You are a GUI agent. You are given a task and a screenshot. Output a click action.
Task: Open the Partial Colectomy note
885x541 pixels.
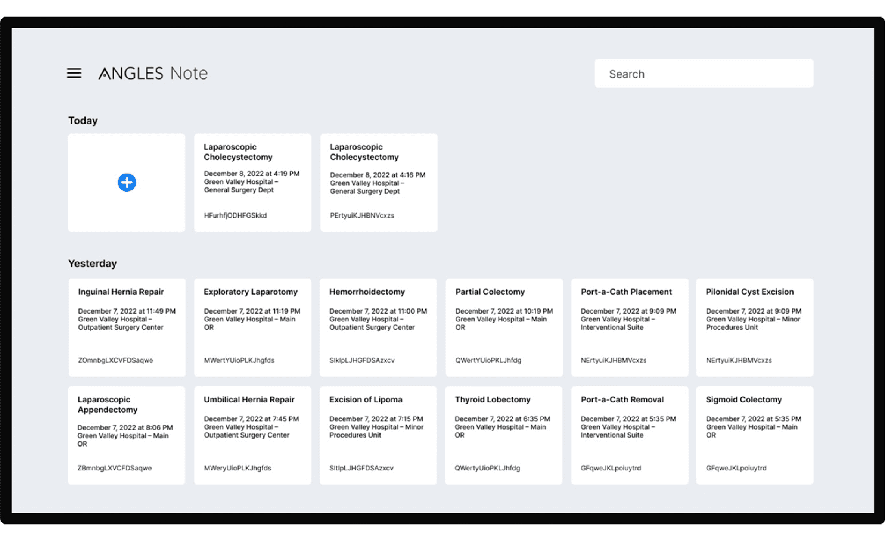click(504, 327)
